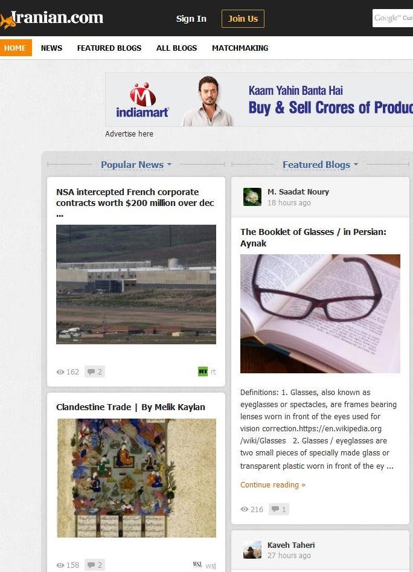Image resolution: width=413 pixels, height=572 pixels.
Task: Click views eye icon on Clandestine Trade
Action: pyautogui.click(x=60, y=565)
